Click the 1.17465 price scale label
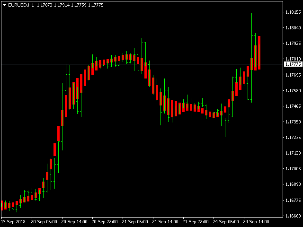The width and height of the screenshot is (303, 227). (x=293, y=106)
